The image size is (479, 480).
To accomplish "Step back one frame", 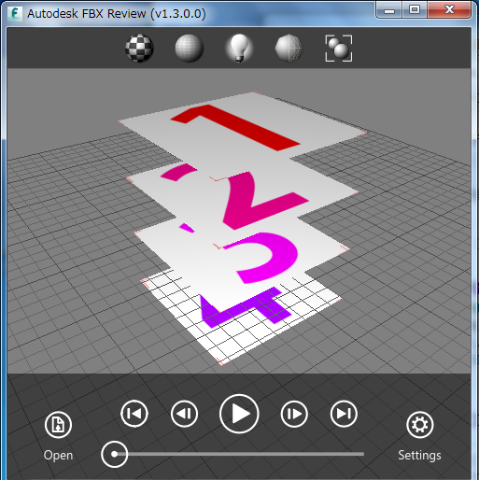I will (184, 414).
